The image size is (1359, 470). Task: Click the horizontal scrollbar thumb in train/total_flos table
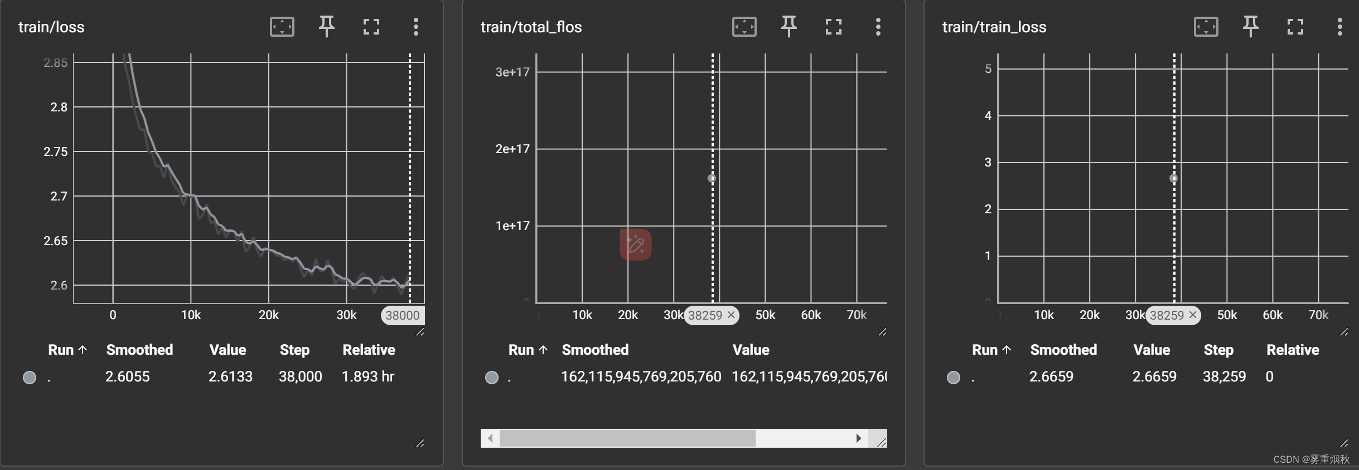click(627, 438)
